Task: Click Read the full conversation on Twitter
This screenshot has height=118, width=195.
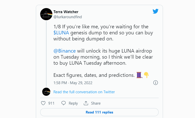Action: click(x=84, y=92)
